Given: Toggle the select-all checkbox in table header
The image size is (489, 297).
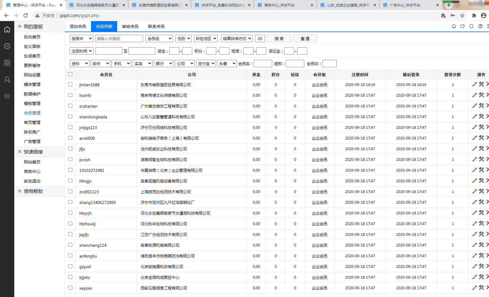Looking at the screenshot, I should (70, 74).
